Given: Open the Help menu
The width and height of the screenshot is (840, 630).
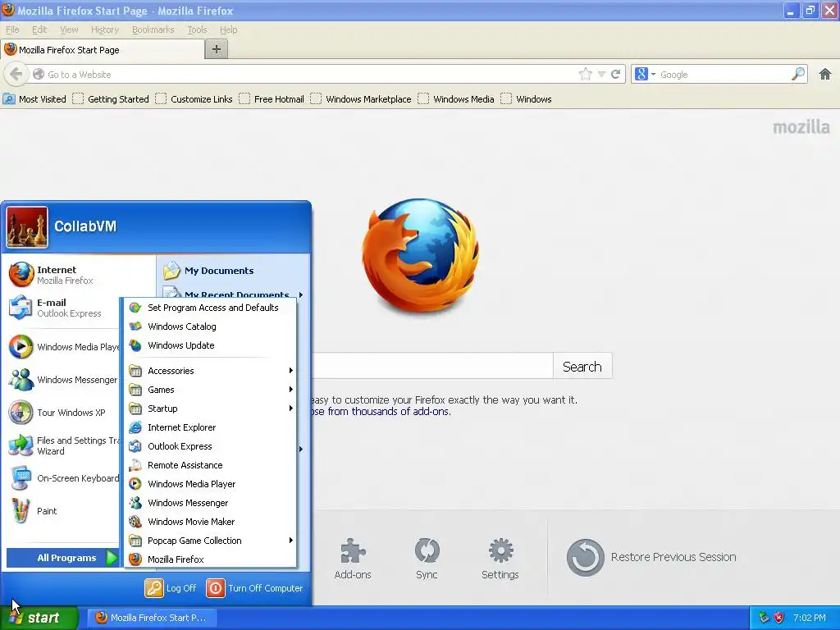Looking at the screenshot, I should (x=228, y=30).
